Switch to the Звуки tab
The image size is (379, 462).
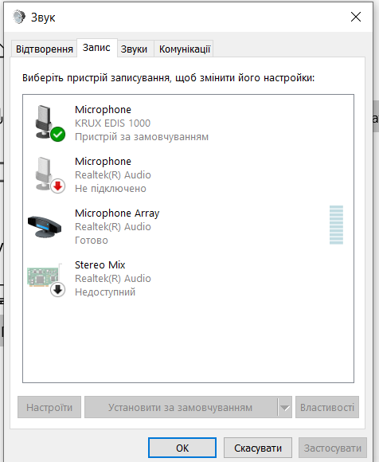134,49
